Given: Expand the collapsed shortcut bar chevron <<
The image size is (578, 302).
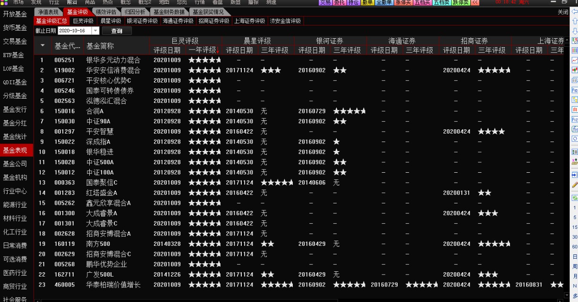Looking at the screenshot, I should 475,2.
